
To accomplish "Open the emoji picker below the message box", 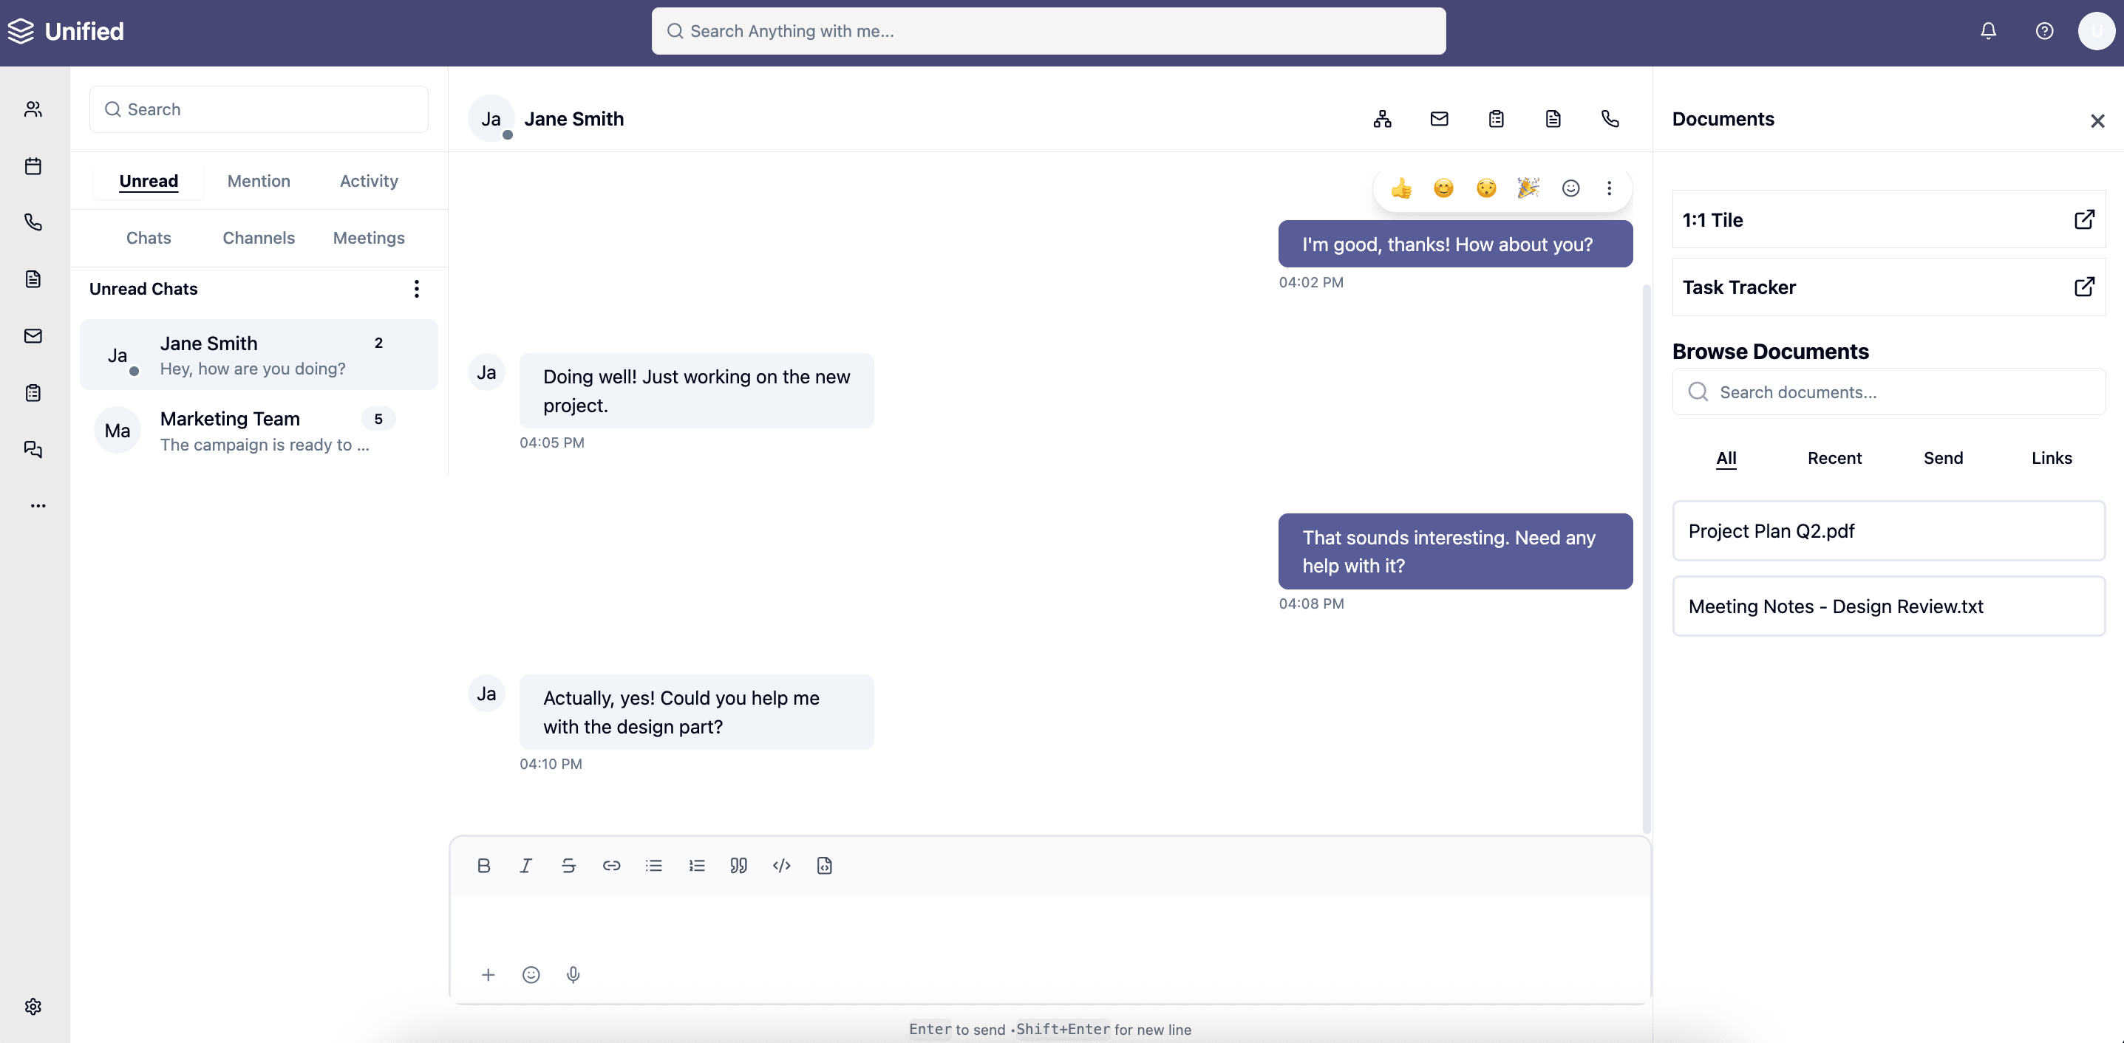I will coord(531,974).
